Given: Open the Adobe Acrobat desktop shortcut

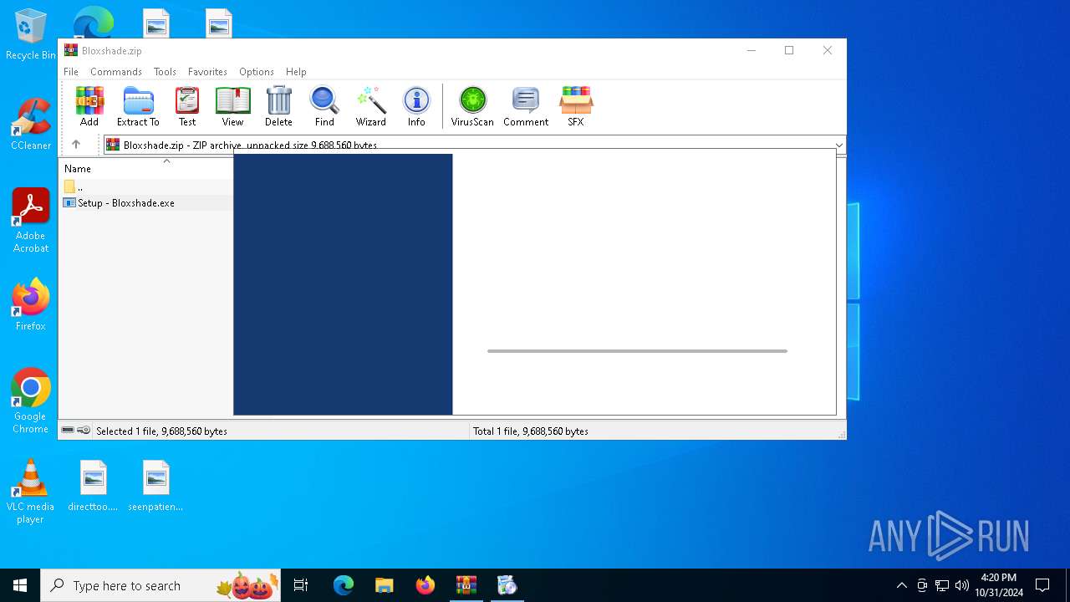Looking at the screenshot, I should (x=31, y=221).
